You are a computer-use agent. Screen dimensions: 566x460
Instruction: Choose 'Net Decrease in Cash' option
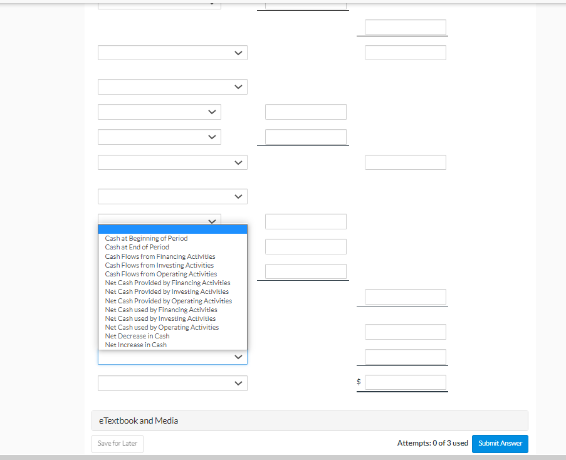point(172,336)
